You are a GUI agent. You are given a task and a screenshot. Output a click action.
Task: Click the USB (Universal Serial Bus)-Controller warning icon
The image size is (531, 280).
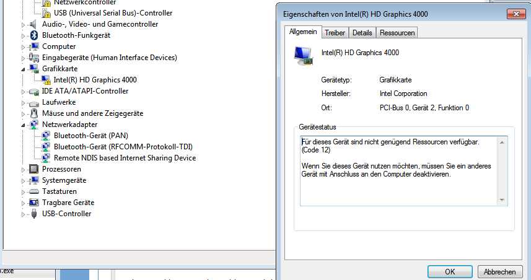tap(46, 13)
